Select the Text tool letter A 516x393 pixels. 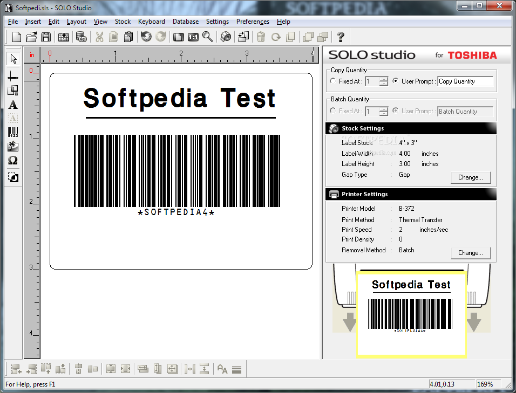pyautogui.click(x=13, y=105)
